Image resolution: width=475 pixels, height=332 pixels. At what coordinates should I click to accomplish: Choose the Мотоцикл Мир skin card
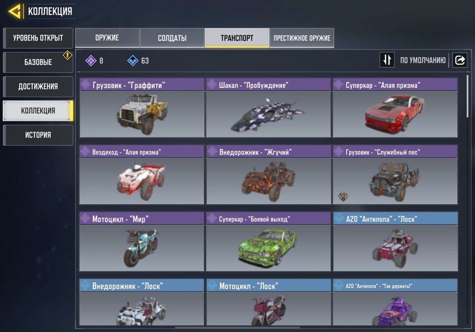point(142,241)
